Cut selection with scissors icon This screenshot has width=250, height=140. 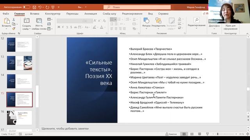pos(14,19)
